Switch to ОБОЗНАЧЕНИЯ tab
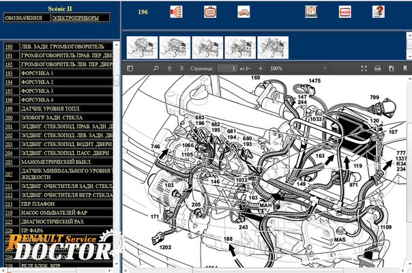Image resolution: width=412 pixels, height=273 pixels. coord(23,18)
